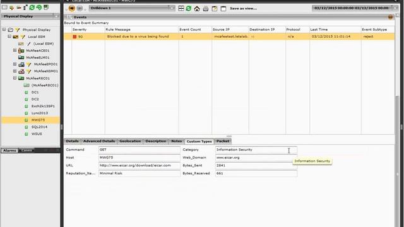404x227 pixels.
Task: Click the edit view notepad icon
Action: pyautogui.click(x=215, y=9)
